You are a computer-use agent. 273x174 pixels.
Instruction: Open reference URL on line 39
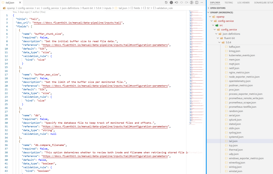click(x=105, y=156)
